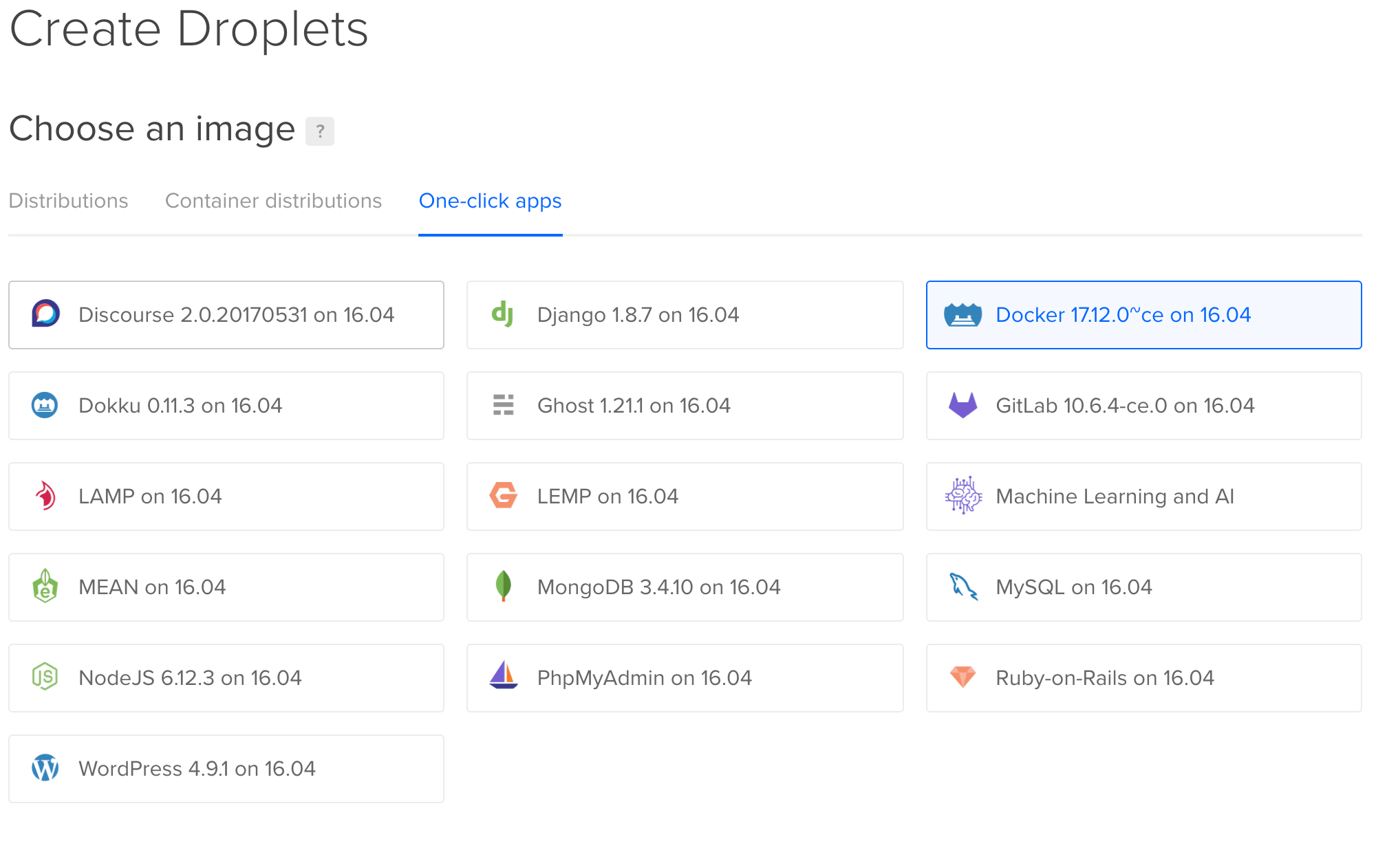The image size is (1376, 861).
Task: Click the MySQL dolphin icon
Action: pyautogui.click(x=963, y=587)
